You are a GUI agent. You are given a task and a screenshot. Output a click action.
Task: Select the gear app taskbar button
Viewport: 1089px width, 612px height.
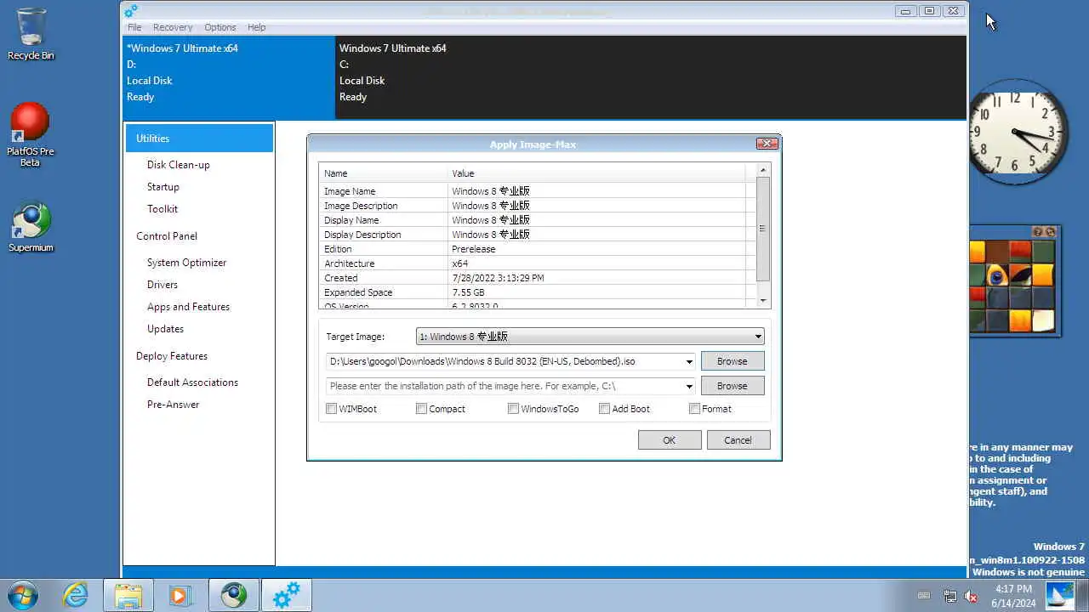pos(287,595)
